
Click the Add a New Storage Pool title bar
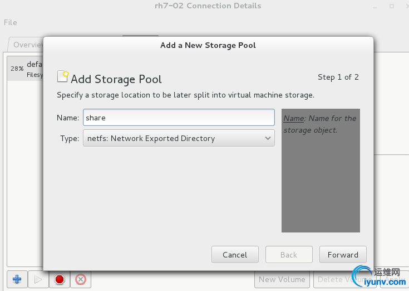208,45
